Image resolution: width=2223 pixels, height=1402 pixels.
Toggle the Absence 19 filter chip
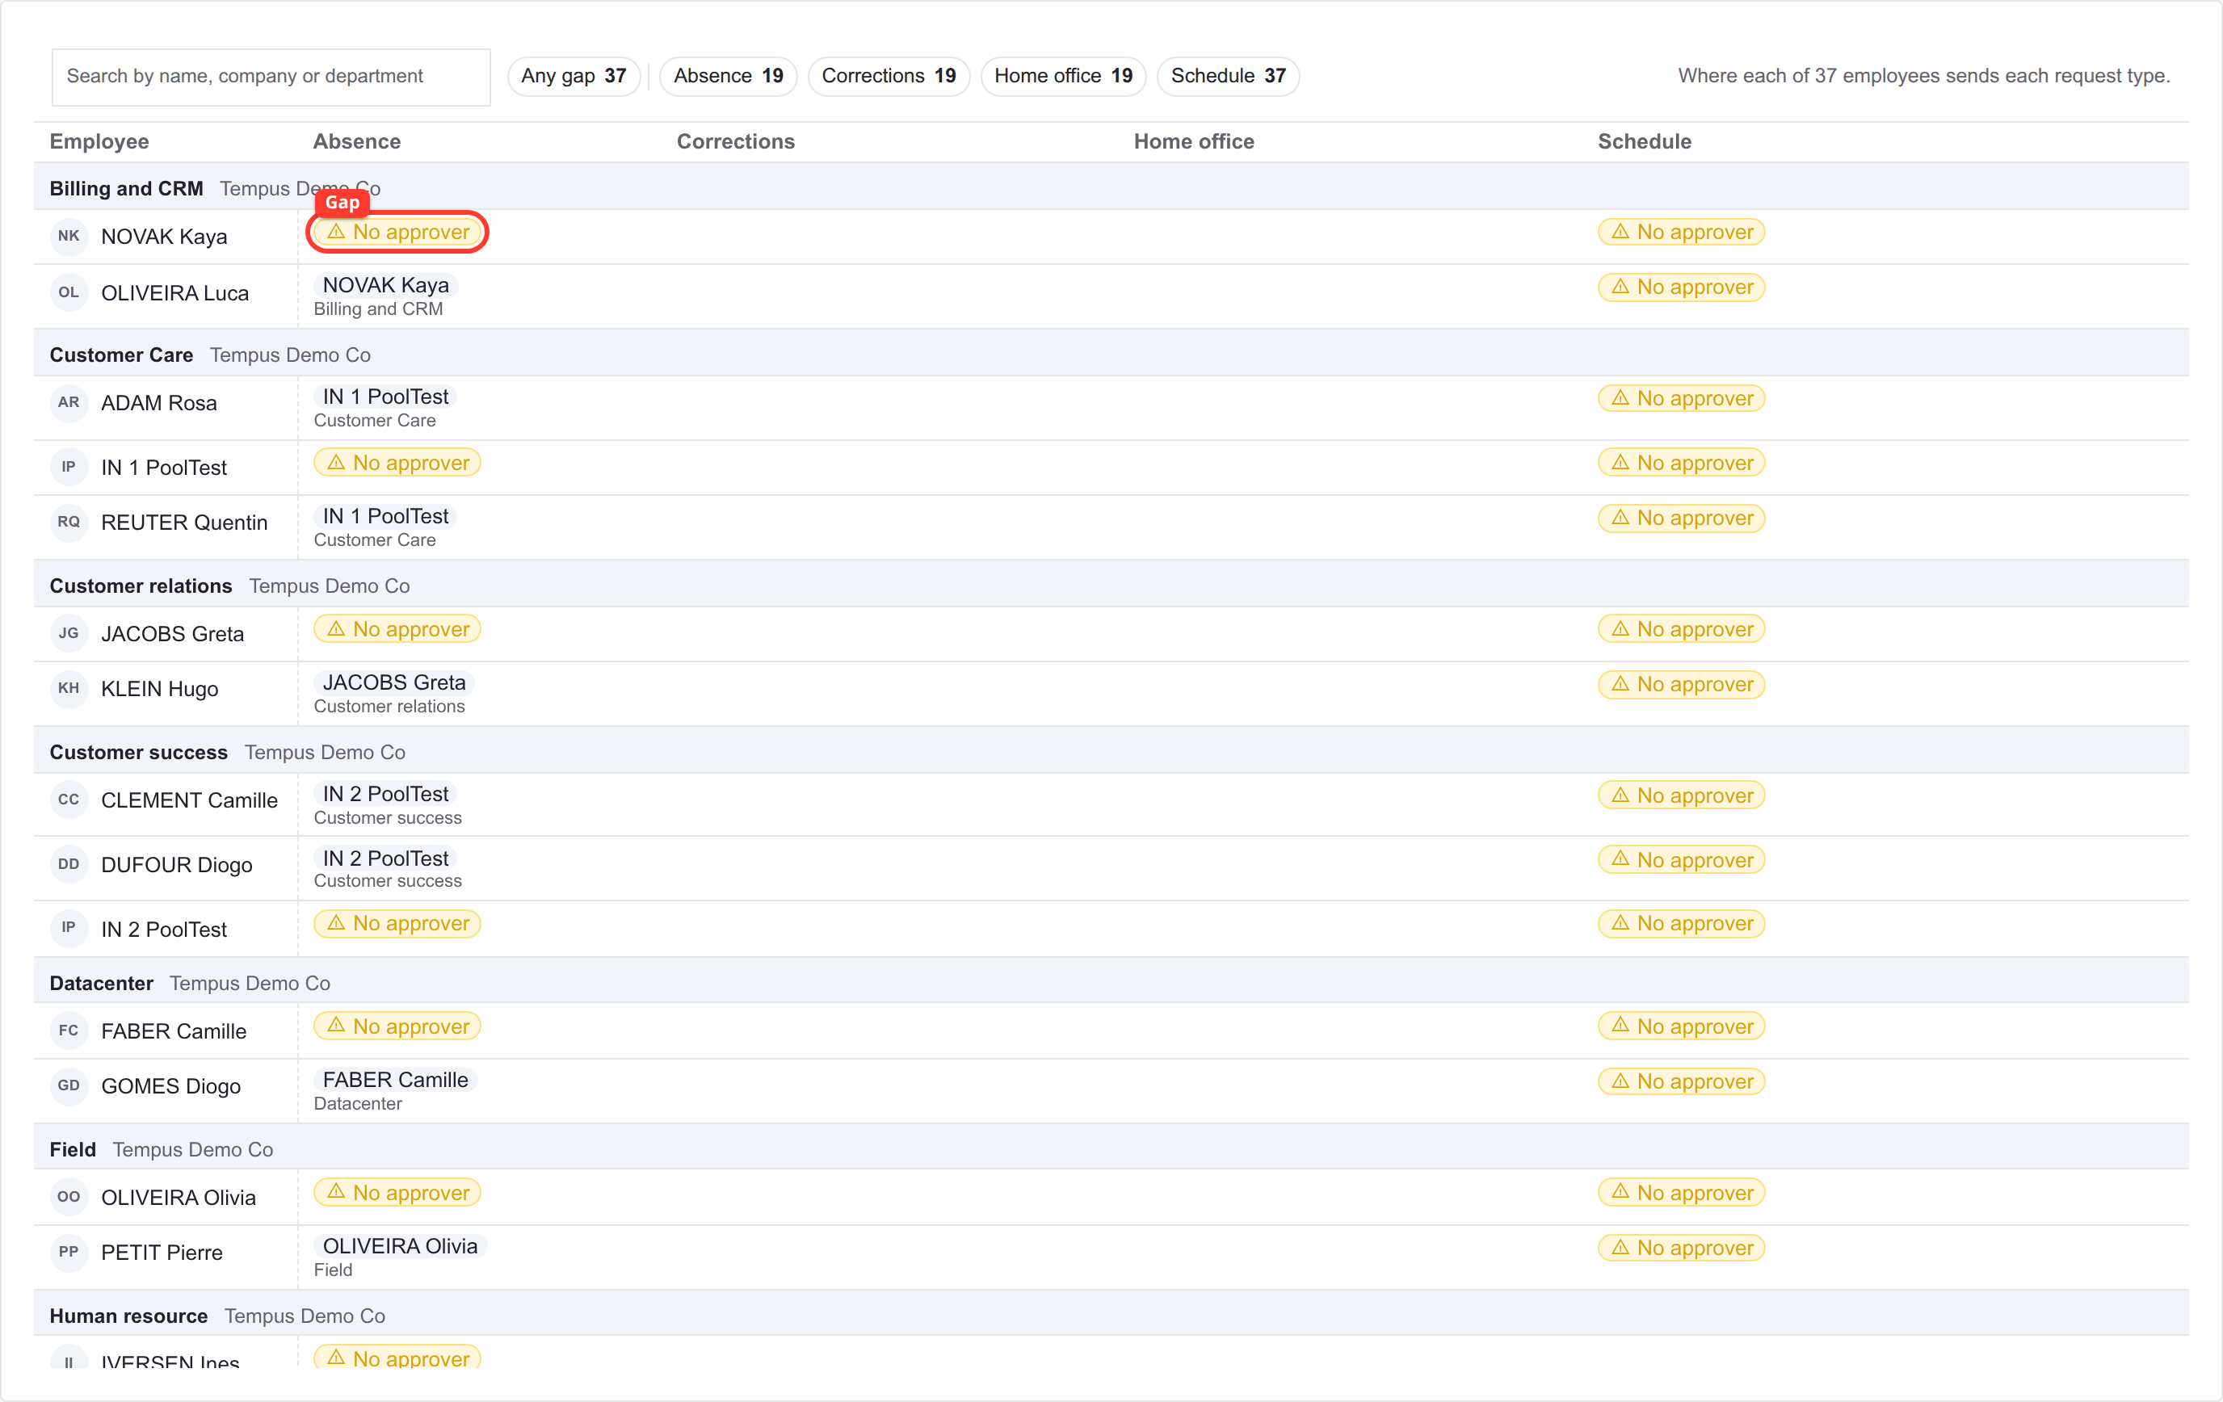(728, 76)
